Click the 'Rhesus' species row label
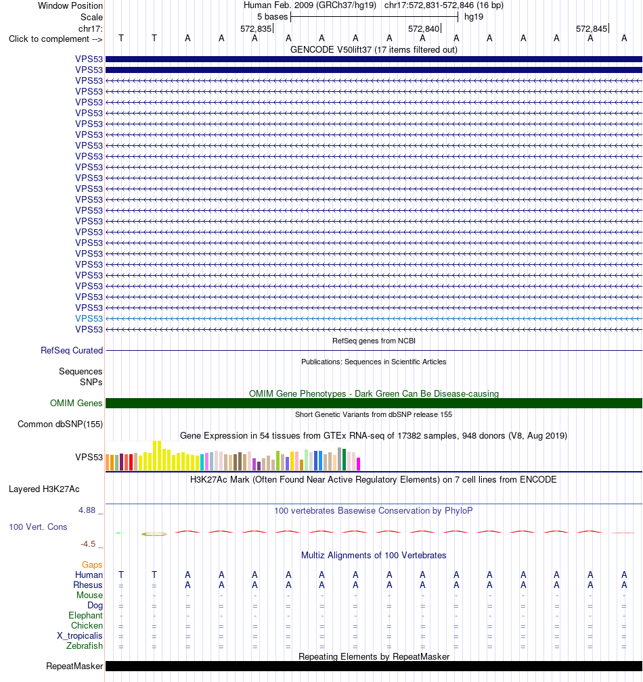Viewport: 643px width, 682px height. [87, 585]
